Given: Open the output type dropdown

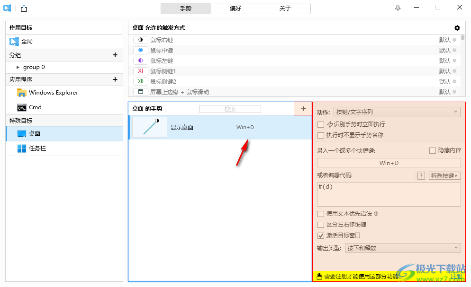Looking at the screenshot, I should click(403, 248).
